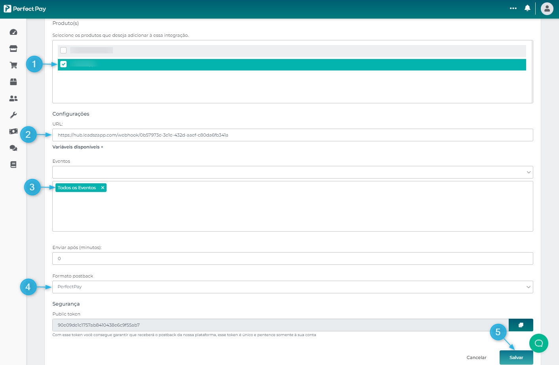This screenshot has width=559, height=365.
Task: Open the products box sidebar icon
Action: tap(13, 82)
